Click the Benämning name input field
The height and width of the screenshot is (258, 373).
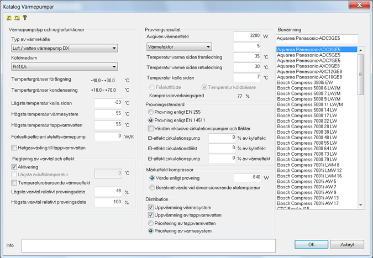[x=317, y=39]
